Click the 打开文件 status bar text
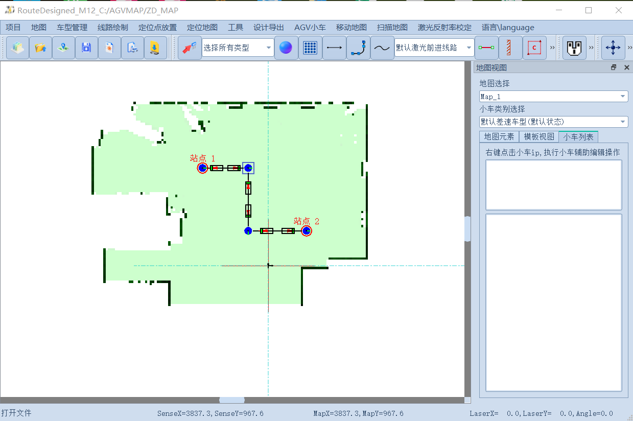The width and height of the screenshot is (633, 421). coord(16,413)
